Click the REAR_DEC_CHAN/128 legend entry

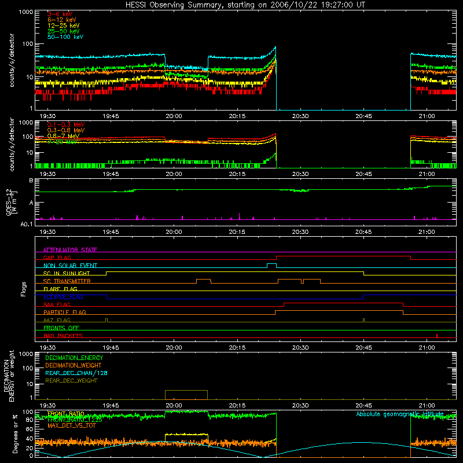tap(76, 373)
